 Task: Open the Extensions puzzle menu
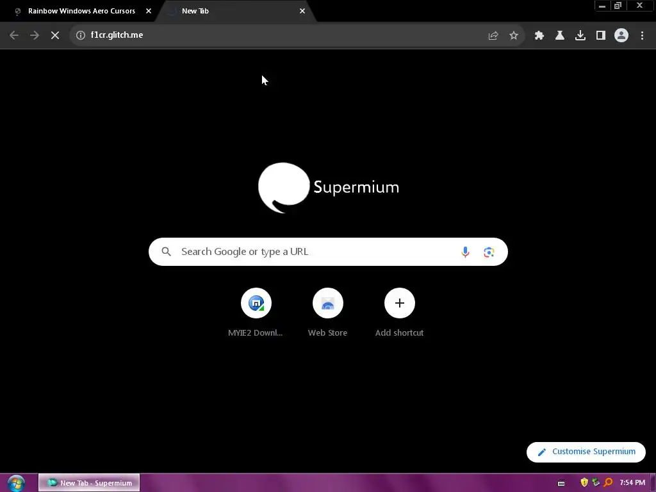(x=539, y=36)
